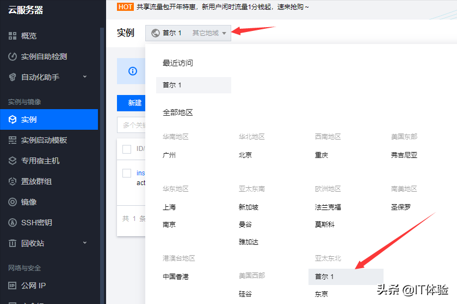Select 实例 menu item in the sidebar
The width and height of the screenshot is (457, 304).
click(x=49, y=119)
